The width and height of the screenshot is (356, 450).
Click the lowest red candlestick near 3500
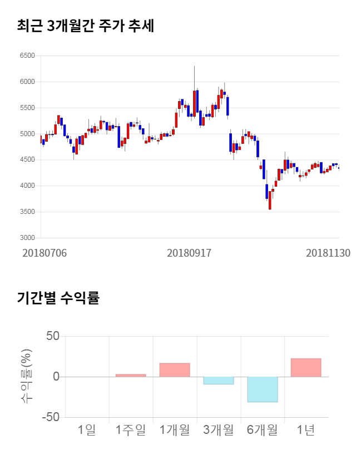(270, 200)
